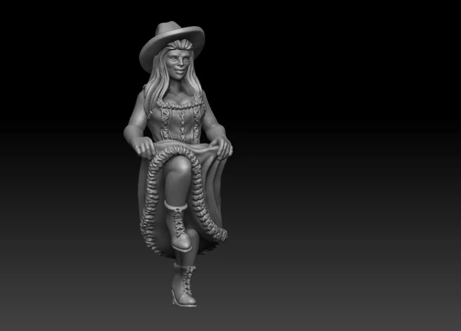Click the hand gripping skirt on left side
This screenshot has height=331, width=461.
[146, 148]
